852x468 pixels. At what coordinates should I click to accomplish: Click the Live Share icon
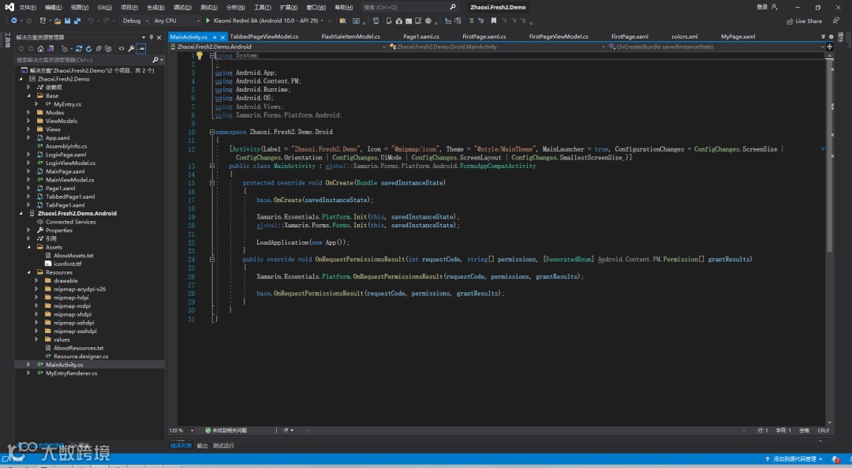click(789, 21)
